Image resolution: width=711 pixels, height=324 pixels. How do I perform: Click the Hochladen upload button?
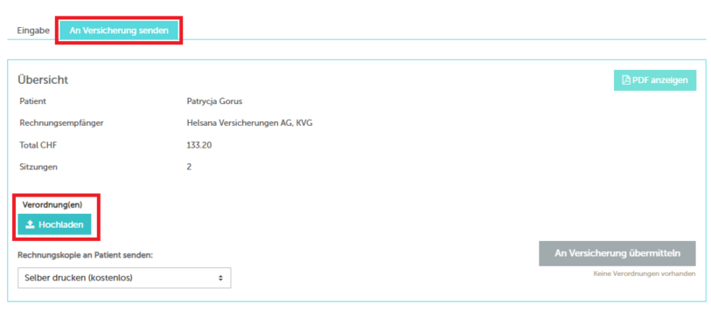pos(54,224)
